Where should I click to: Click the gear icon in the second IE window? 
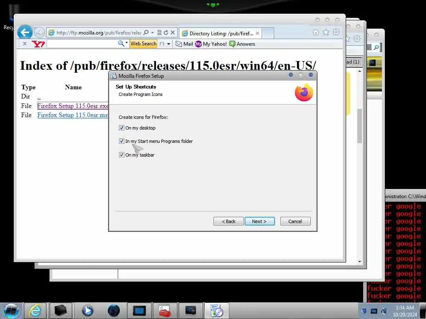point(357,39)
